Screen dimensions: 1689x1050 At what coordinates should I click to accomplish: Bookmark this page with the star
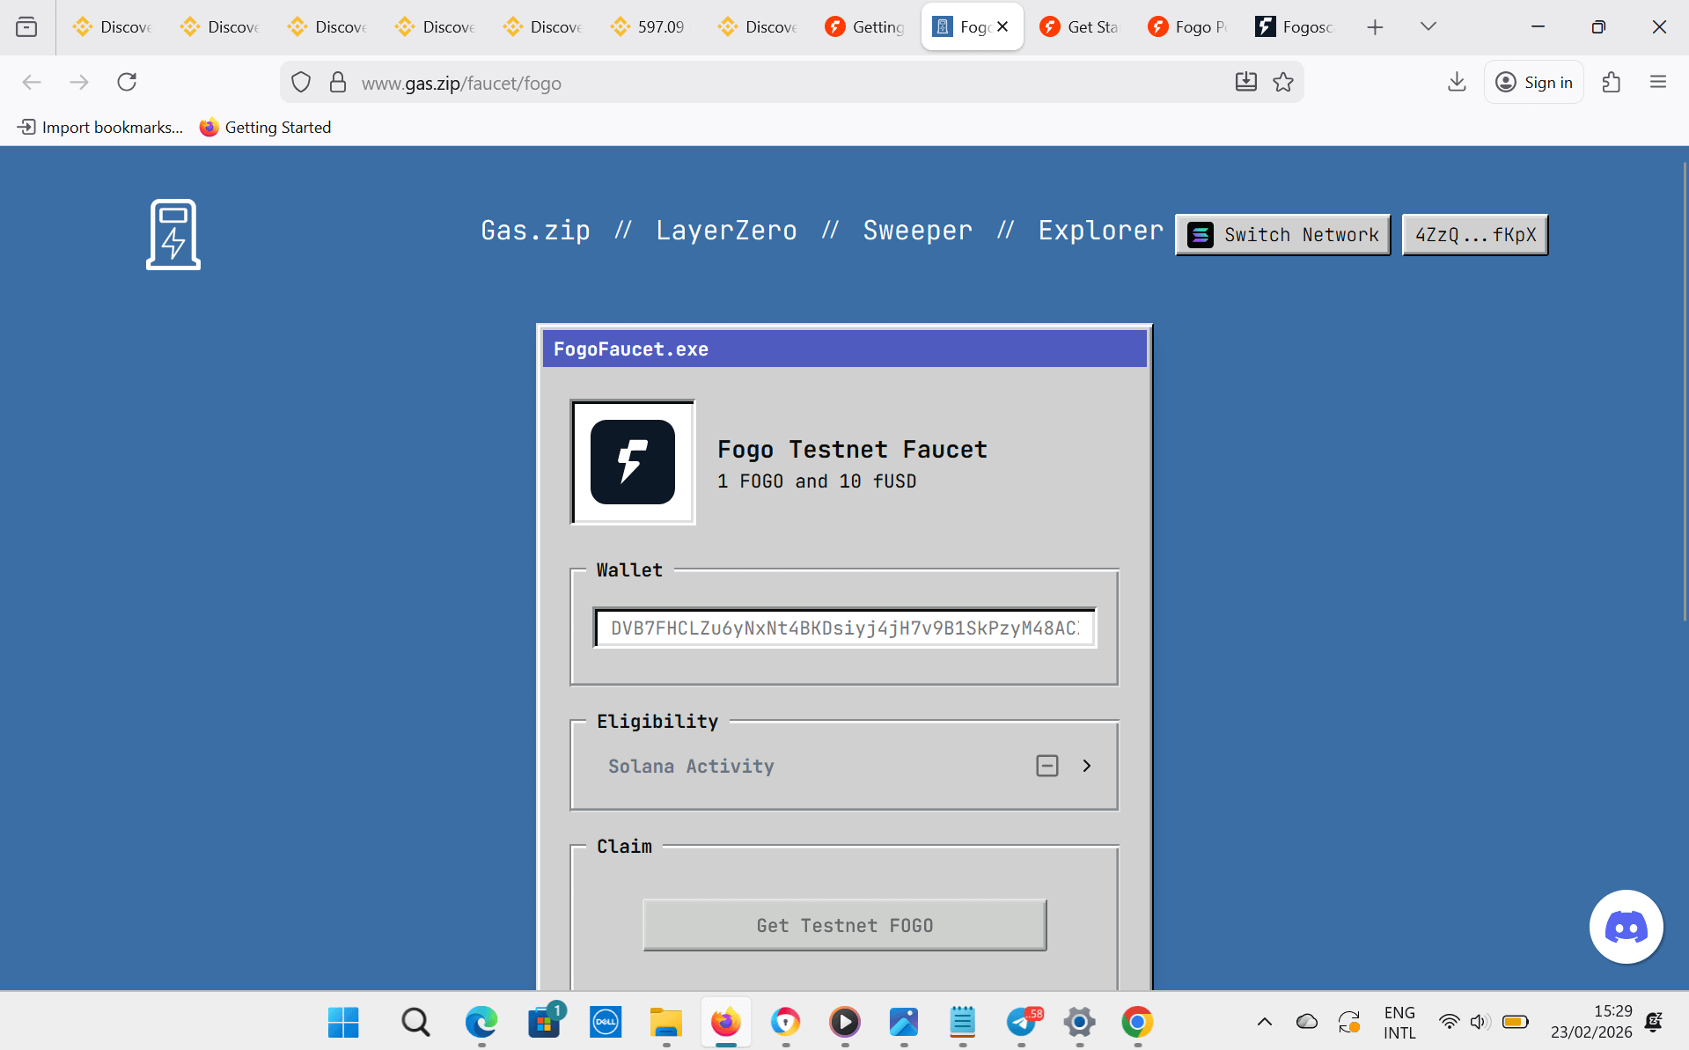[x=1284, y=83]
